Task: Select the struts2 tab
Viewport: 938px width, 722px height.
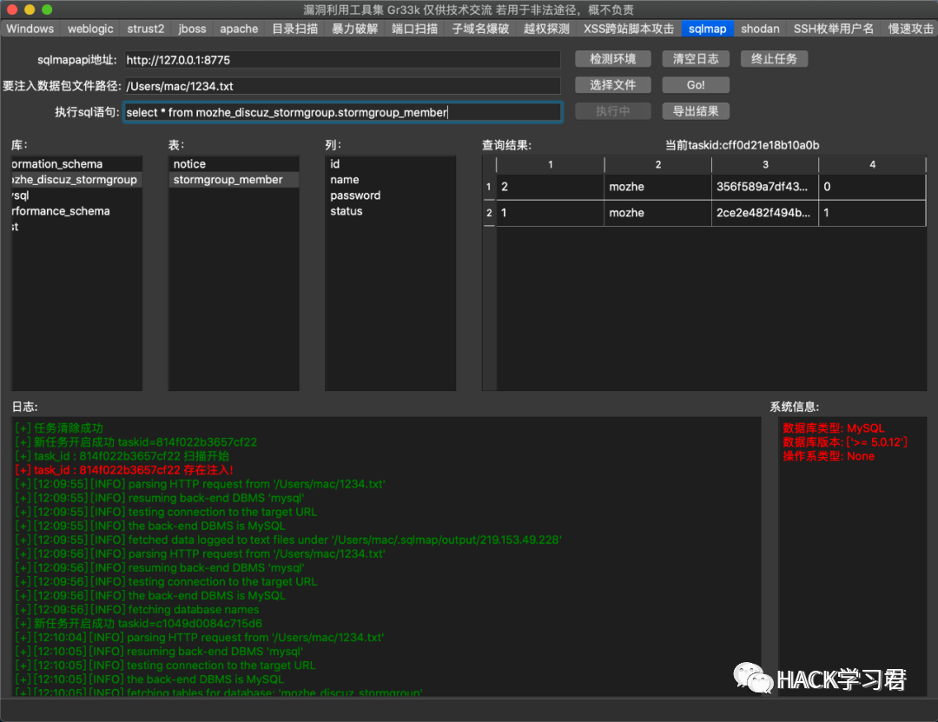Action: pos(145,29)
